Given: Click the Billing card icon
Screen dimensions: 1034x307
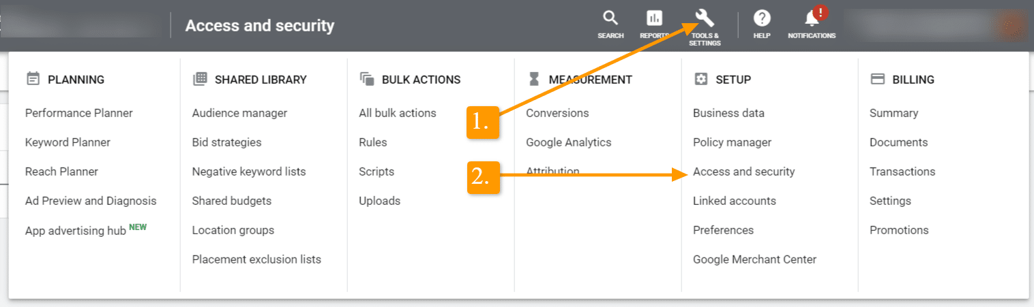Looking at the screenshot, I should (878, 79).
